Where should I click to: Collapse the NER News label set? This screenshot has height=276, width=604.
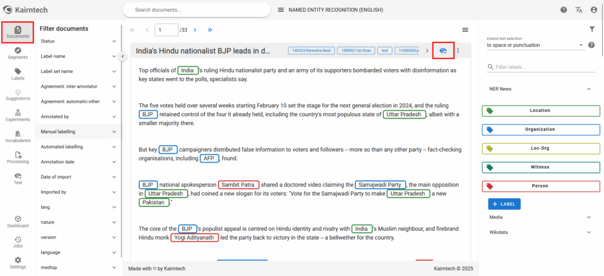[x=588, y=89]
